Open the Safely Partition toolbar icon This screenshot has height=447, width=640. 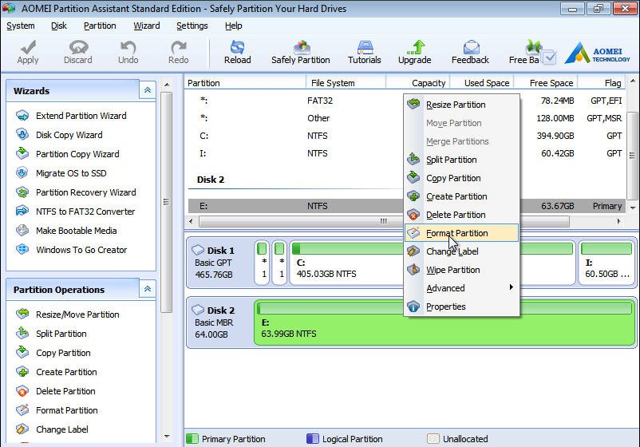301,47
